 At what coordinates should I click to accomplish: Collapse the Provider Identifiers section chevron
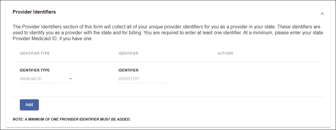click(322, 14)
